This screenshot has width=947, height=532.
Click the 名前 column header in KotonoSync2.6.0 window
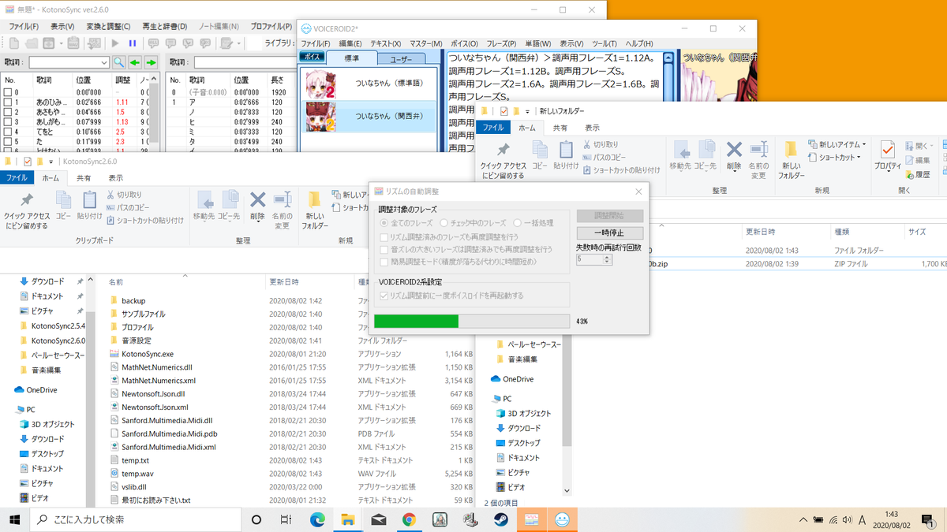(x=116, y=281)
